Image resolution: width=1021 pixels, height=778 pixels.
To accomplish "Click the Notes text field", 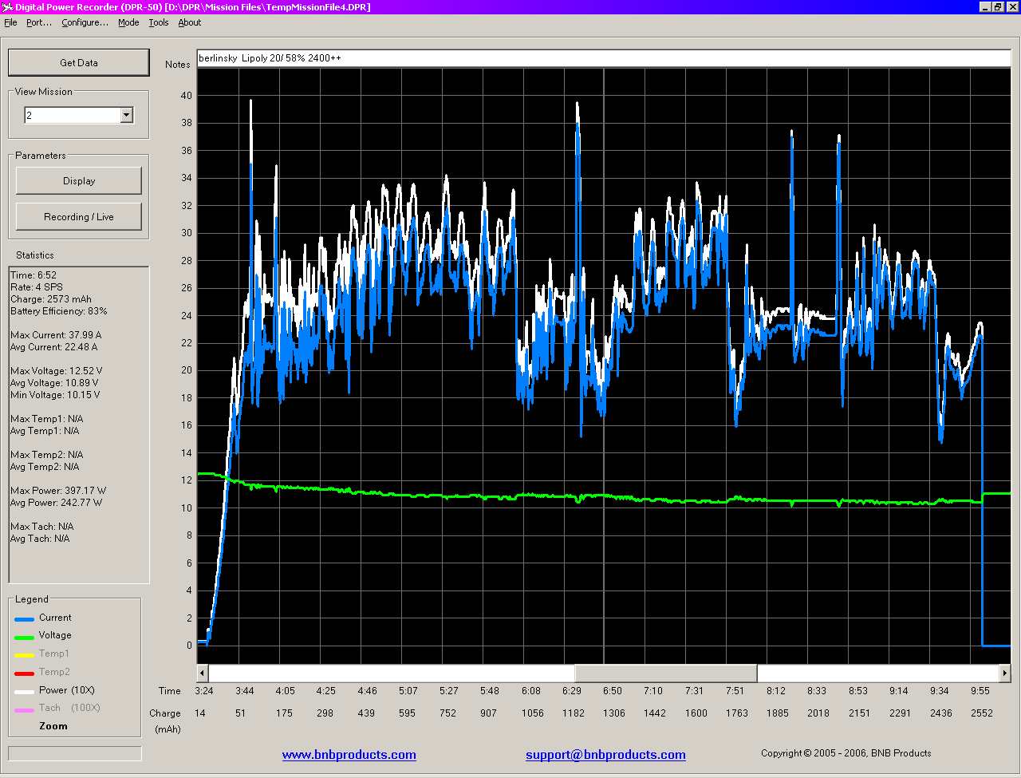I will 604,58.
